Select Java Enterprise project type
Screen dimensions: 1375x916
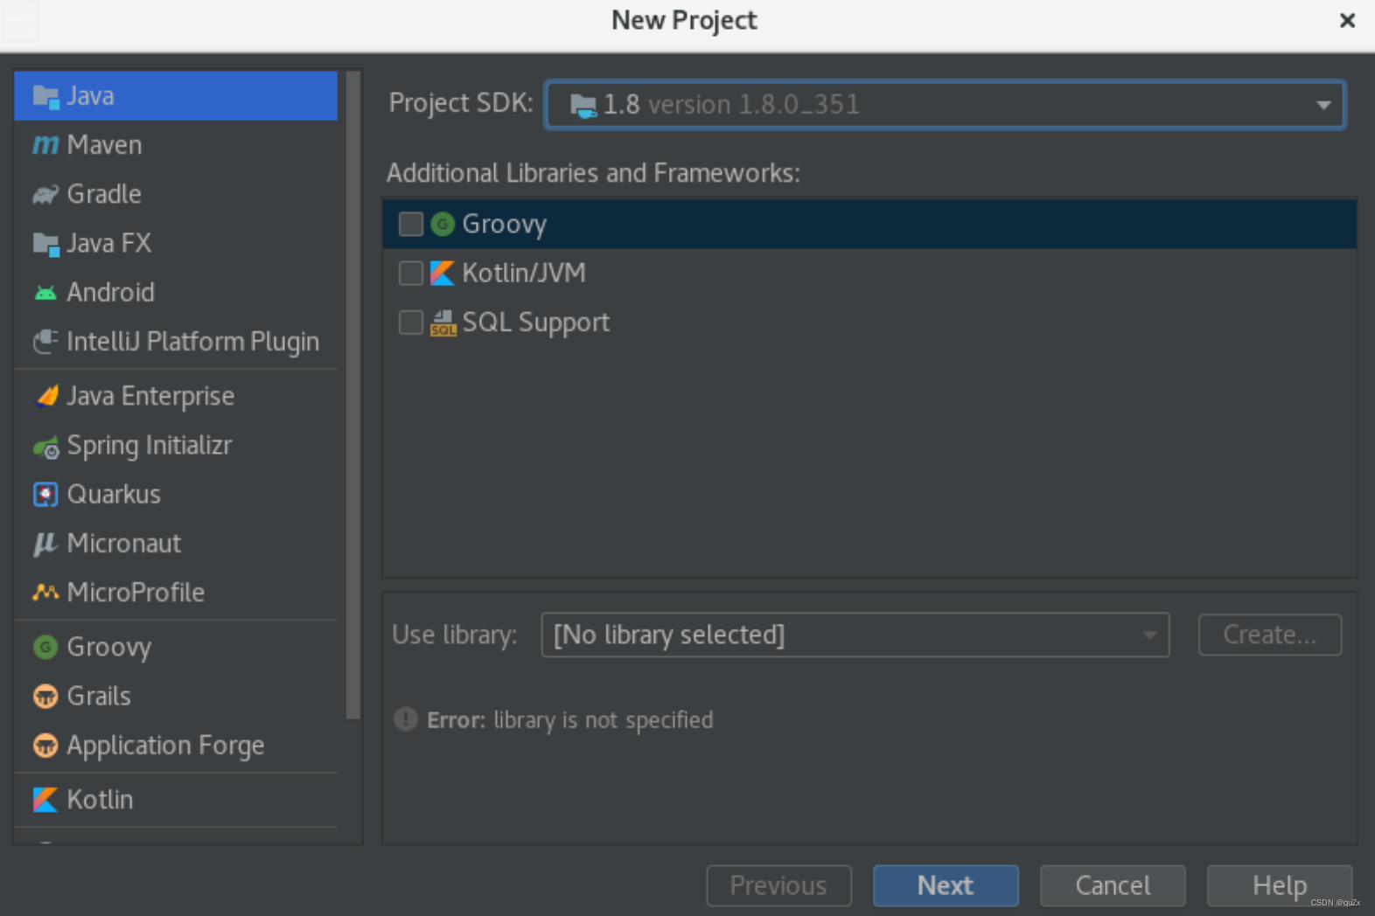(176, 396)
